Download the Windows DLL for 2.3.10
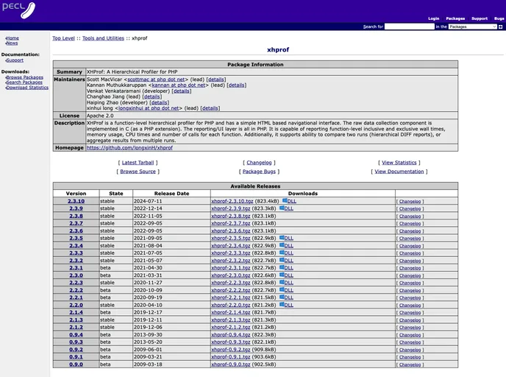Screen dimensions: 506x377 pos(290,201)
